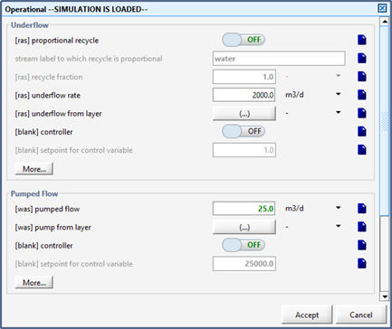
Task: Toggle Pumped Flow [blank] controller switch
Action: [244, 245]
